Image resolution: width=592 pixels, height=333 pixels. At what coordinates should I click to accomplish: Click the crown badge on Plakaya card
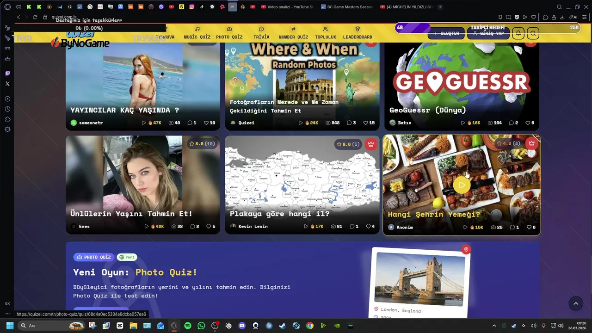tap(371, 144)
